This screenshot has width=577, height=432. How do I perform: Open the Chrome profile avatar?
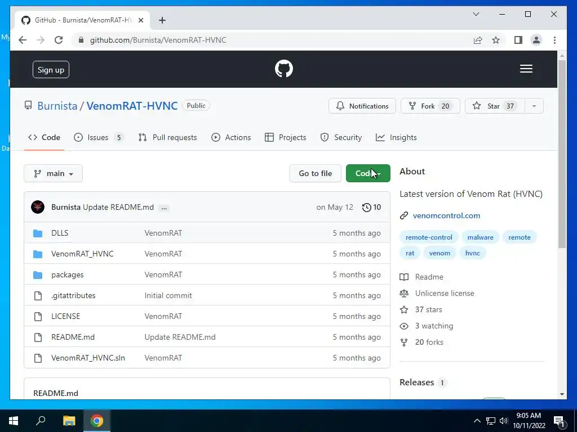point(536,40)
